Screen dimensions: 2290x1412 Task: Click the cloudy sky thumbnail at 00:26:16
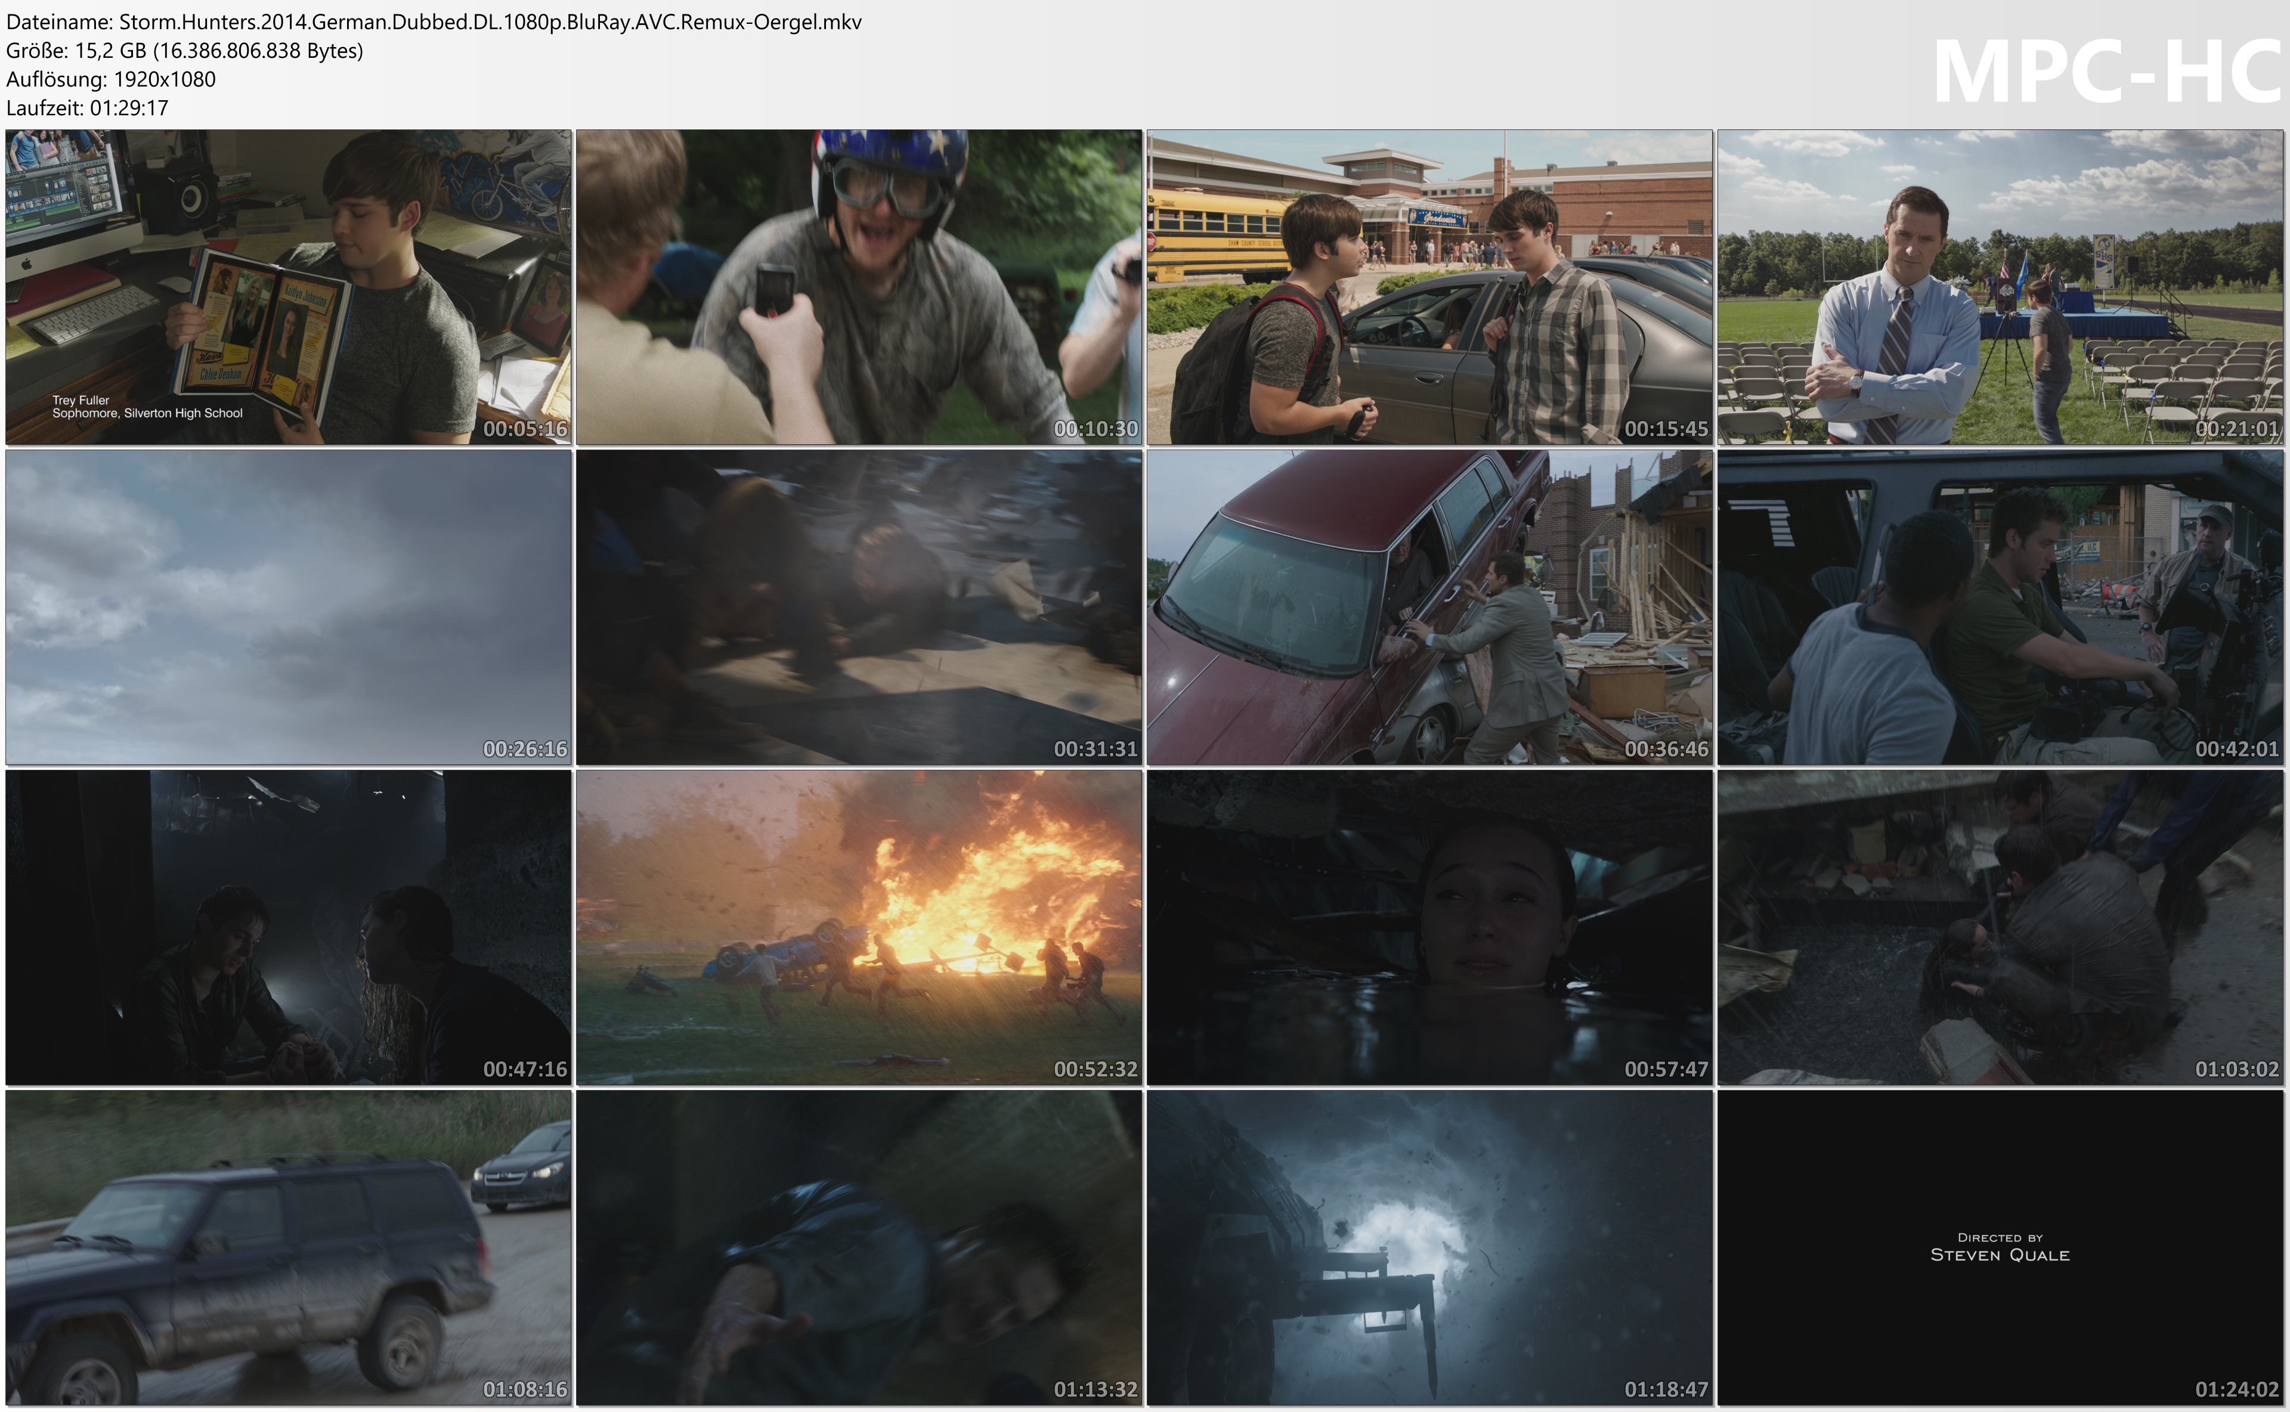point(287,607)
